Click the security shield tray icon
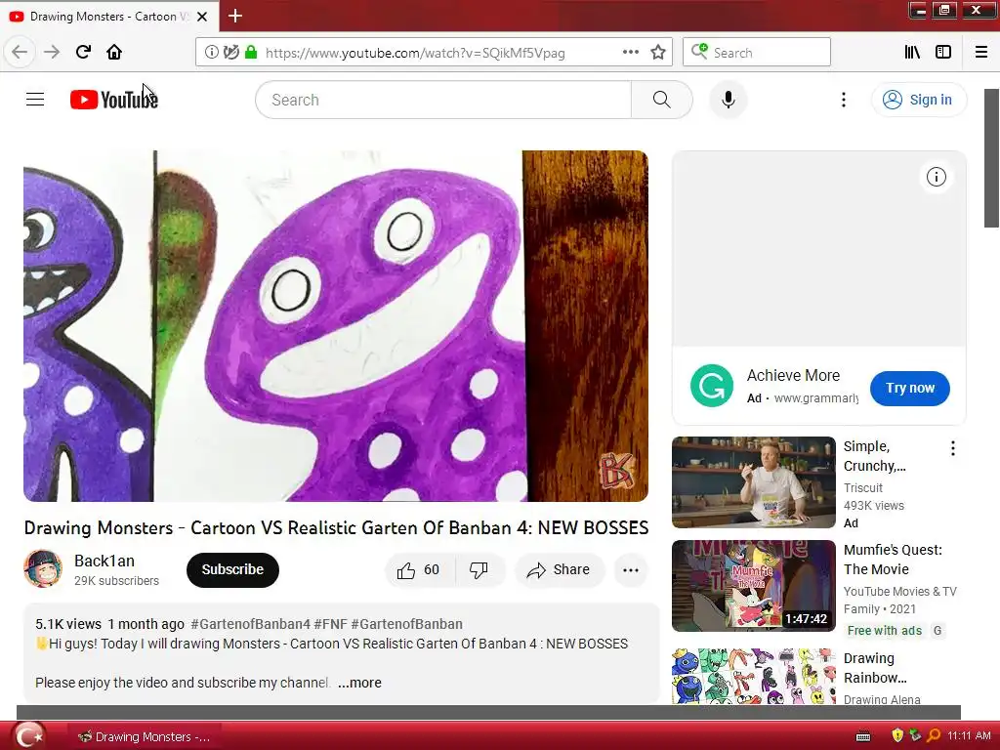The width and height of the screenshot is (1000, 750). [897, 735]
